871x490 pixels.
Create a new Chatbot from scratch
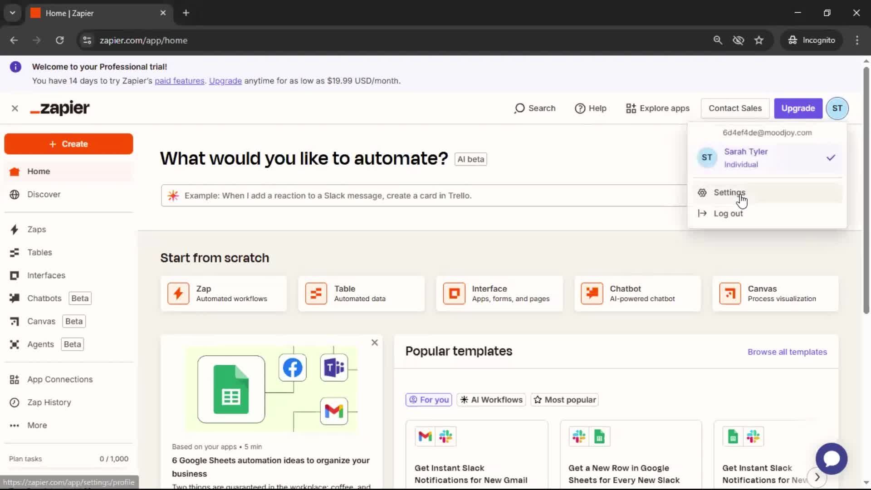(x=637, y=294)
